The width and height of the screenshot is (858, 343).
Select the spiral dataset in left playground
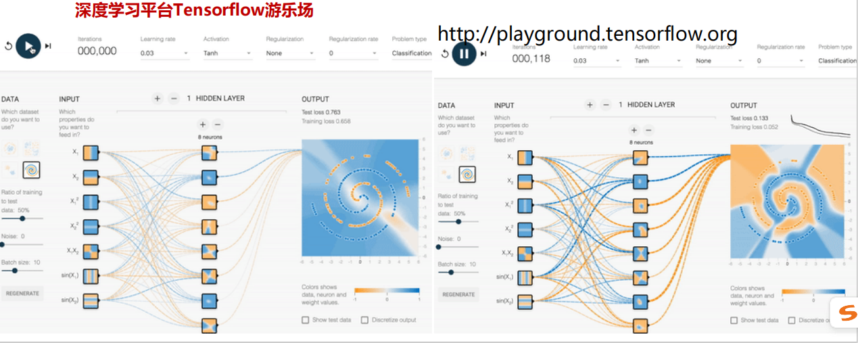pos(32,169)
